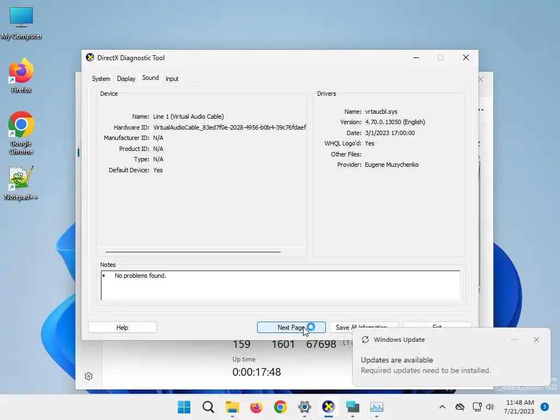Click the cloud sync tray icon
This screenshot has width=560, height=420.
[460, 407]
